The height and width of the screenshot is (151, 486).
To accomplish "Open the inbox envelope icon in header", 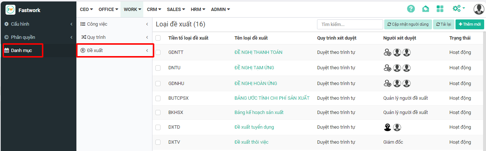I will tap(425, 9).
